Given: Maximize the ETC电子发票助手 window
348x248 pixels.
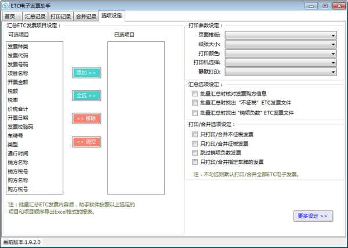Looking at the screenshot, I should 325,6.
